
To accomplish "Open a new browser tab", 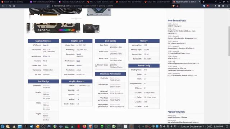I will coord(203,2).
